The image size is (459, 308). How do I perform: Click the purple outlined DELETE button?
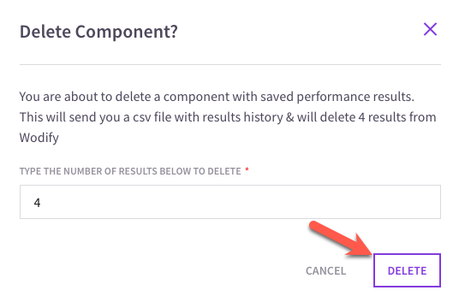[407, 270]
